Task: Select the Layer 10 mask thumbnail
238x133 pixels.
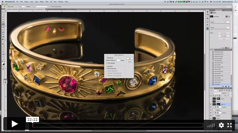Action: pyautogui.click(x=219, y=104)
